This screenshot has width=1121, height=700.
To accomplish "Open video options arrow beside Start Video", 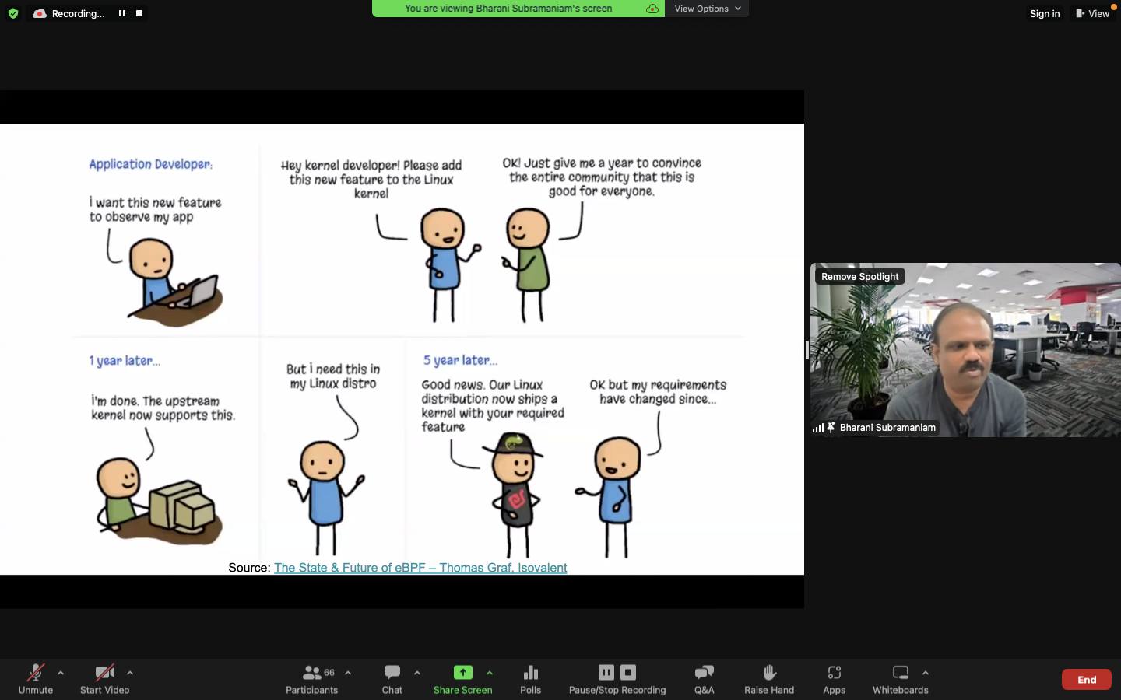I will click(130, 673).
